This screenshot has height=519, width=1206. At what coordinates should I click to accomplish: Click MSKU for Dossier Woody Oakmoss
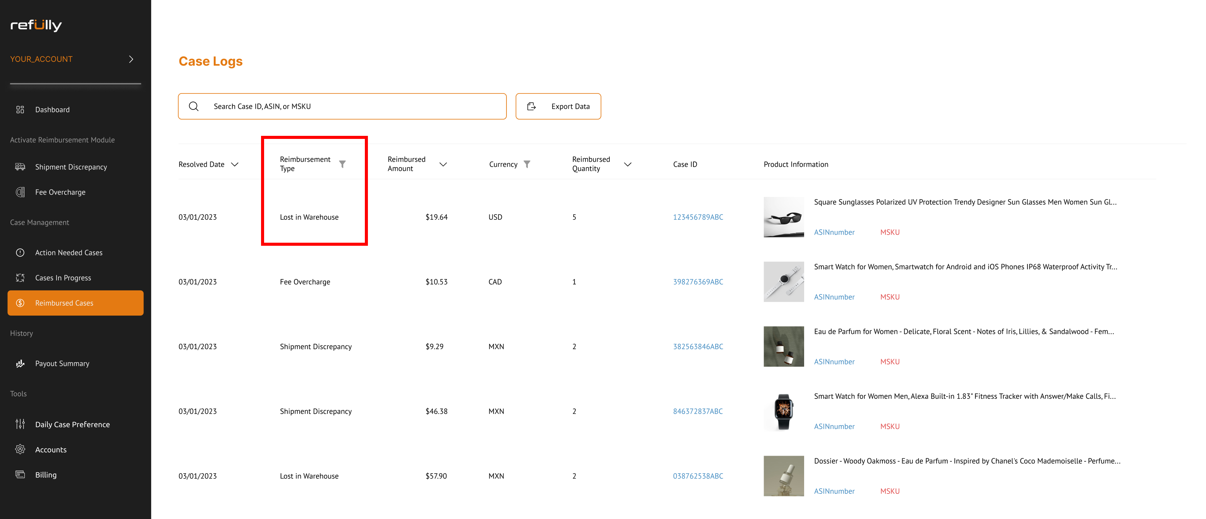coord(890,492)
